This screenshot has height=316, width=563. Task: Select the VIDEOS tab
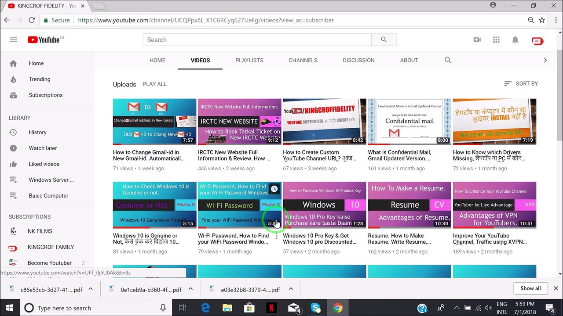tap(200, 60)
